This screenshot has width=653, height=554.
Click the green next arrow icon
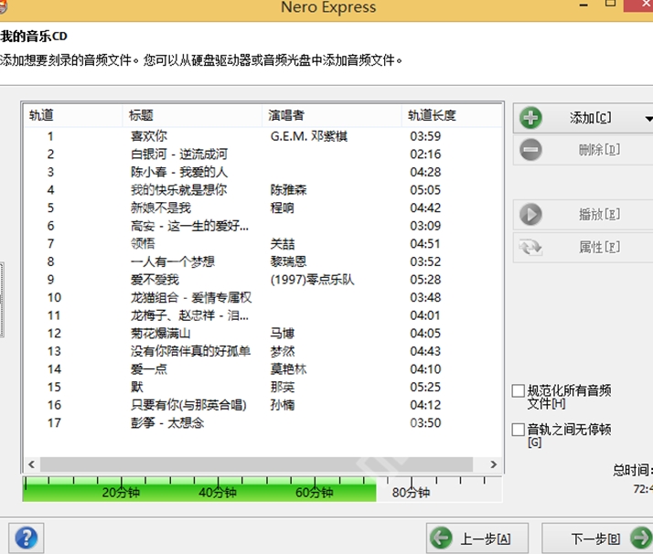(641, 538)
